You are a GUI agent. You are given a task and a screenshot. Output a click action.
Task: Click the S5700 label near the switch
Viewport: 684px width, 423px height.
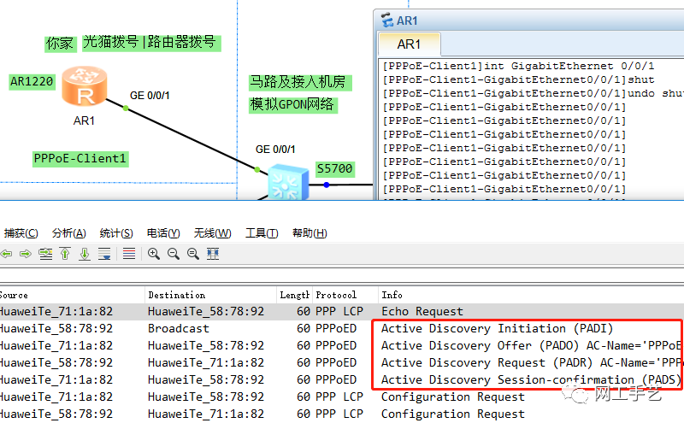tap(334, 168)
